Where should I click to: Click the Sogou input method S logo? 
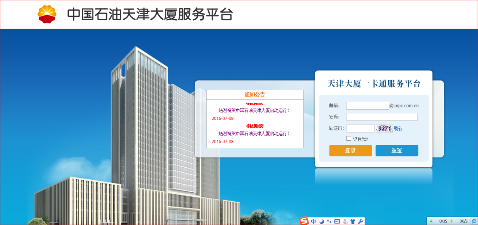(304, 221)
